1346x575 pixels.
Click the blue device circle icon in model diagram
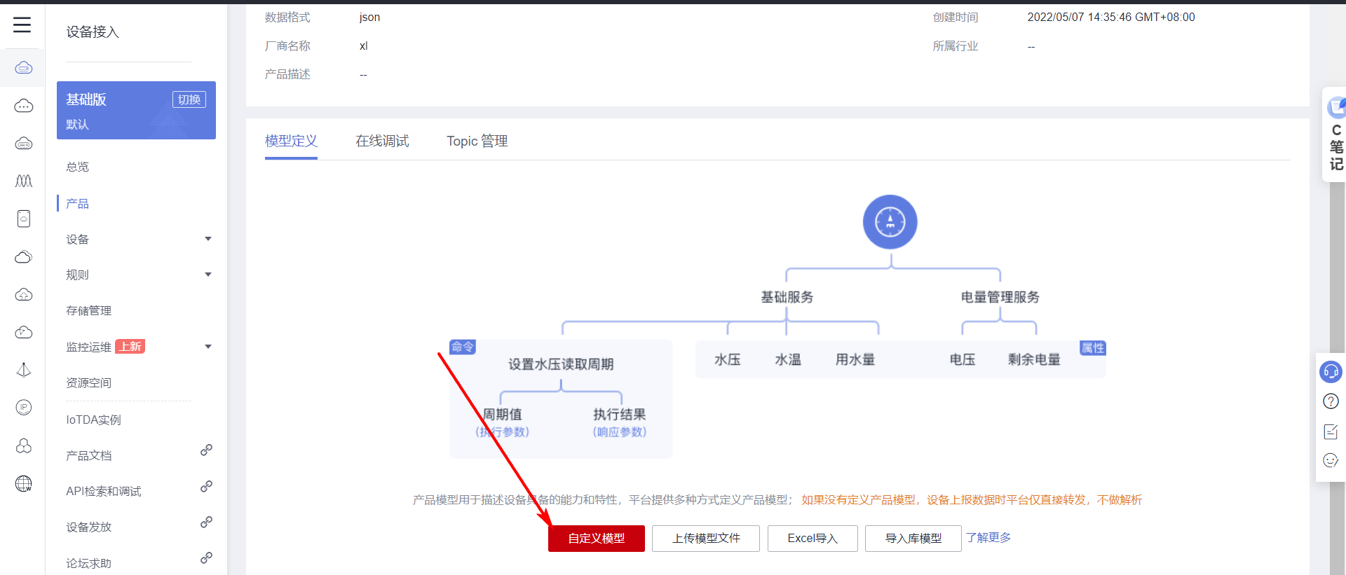coord(890,222)
